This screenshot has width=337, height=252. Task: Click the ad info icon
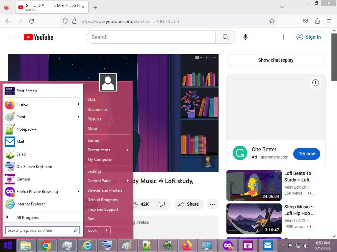tap(315, 83)
